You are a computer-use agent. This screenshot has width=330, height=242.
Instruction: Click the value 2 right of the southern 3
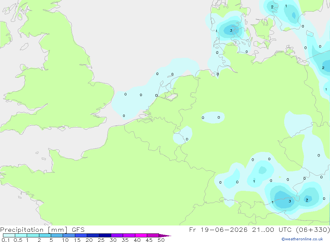(x=307, y=200)
